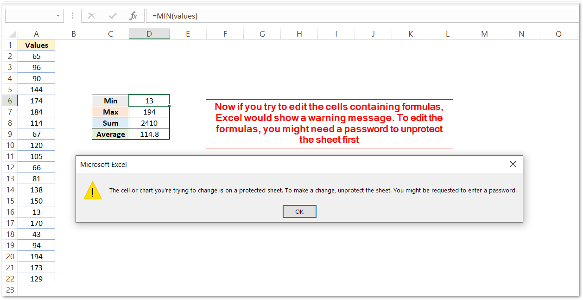Select the Max value cell showing 194

point(149,111)
